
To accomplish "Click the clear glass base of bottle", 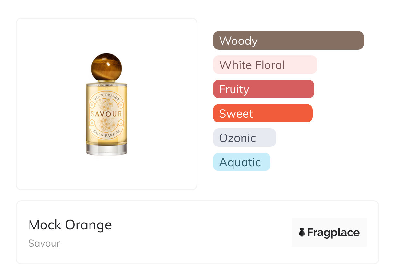I will [106, 149].
